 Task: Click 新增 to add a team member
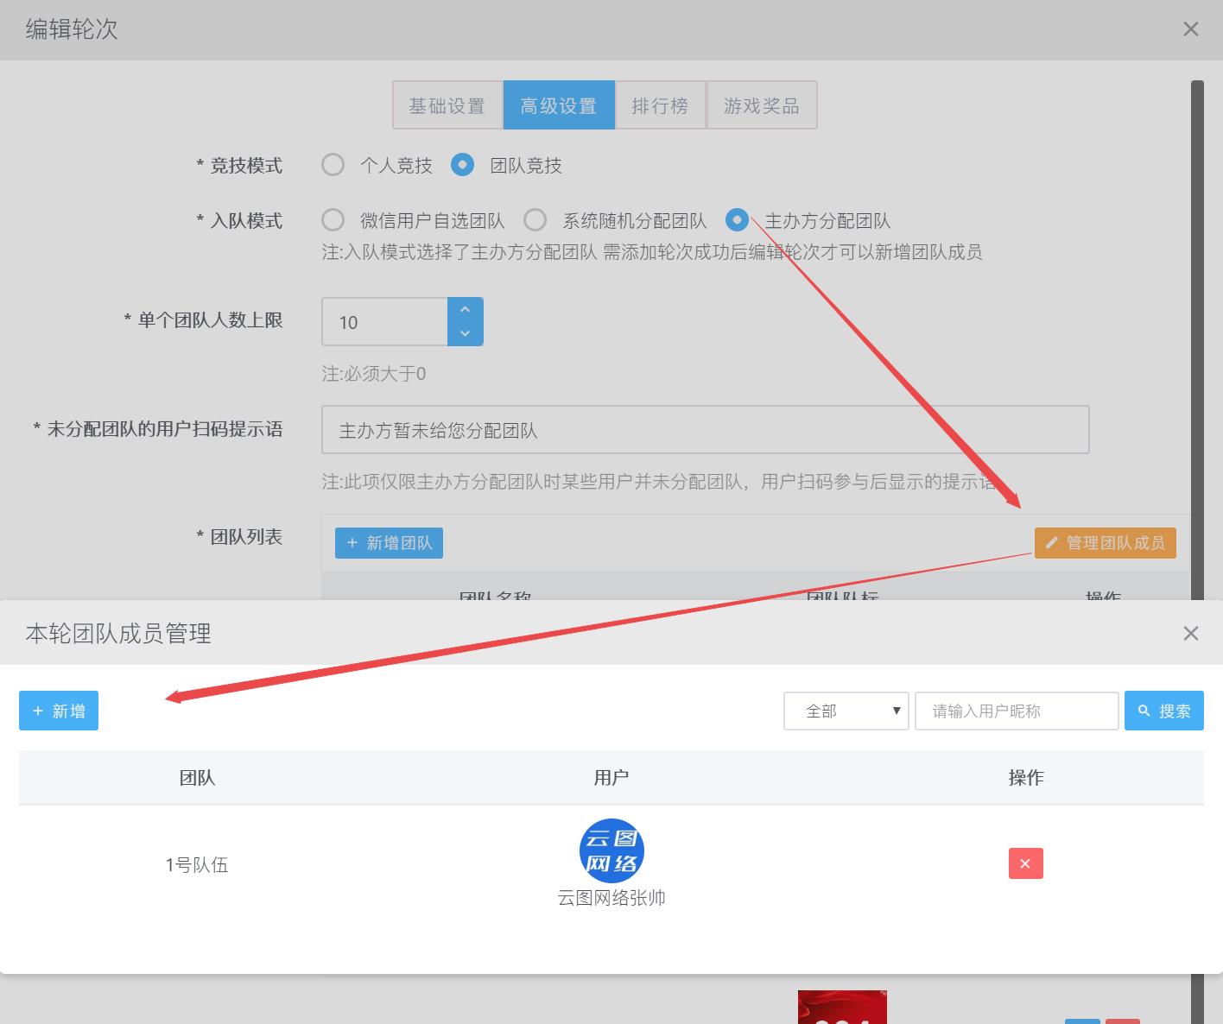(59, 711)
